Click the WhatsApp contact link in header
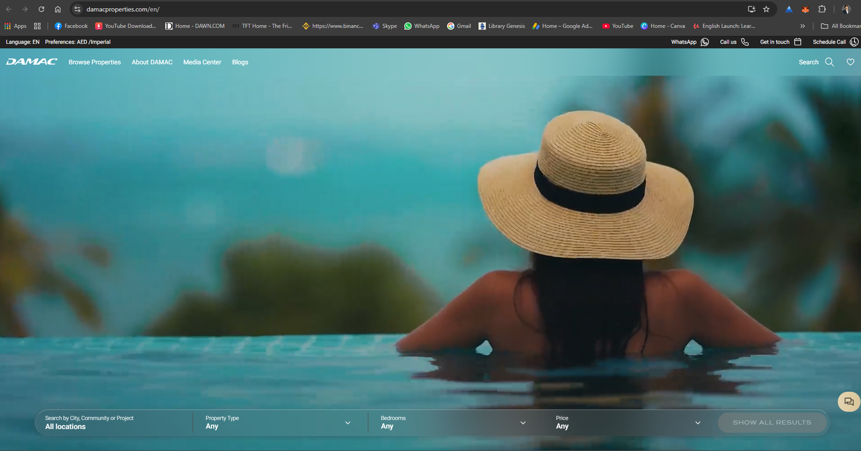The image size is (861, 451). (x=690, y=42)
